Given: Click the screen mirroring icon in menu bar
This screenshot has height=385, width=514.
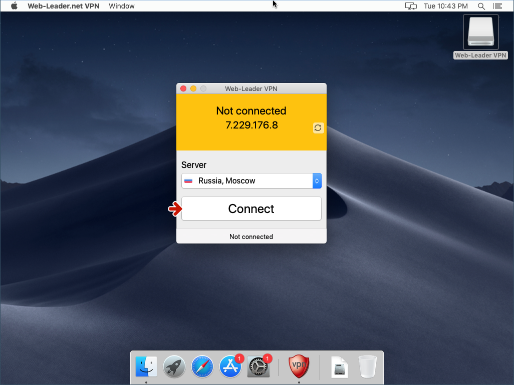Looking at the screenshot, I should [x=411, y=6].
